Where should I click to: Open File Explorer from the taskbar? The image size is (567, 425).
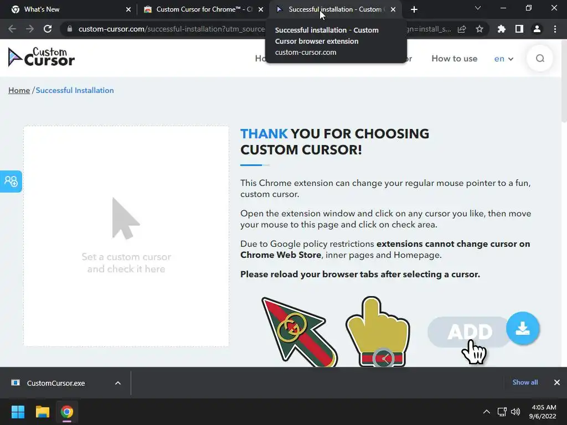coord(42,412)
